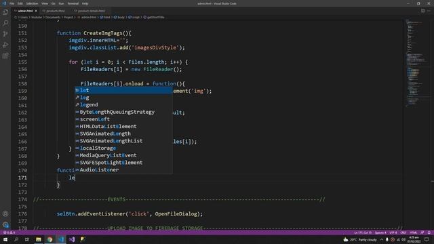
Task: Open the Extensions view
Action: pyautogui.click(x=5, y=56)
